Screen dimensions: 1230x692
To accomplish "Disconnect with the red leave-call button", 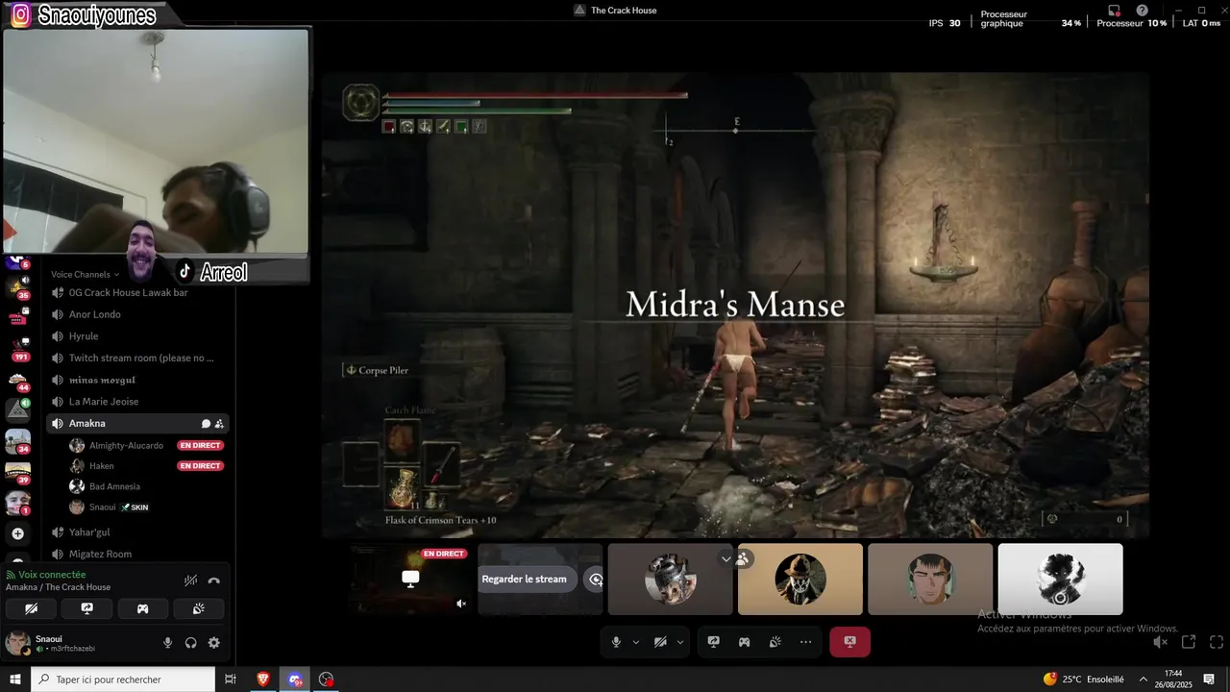I will pyautogui.click(x=850, y=642).
